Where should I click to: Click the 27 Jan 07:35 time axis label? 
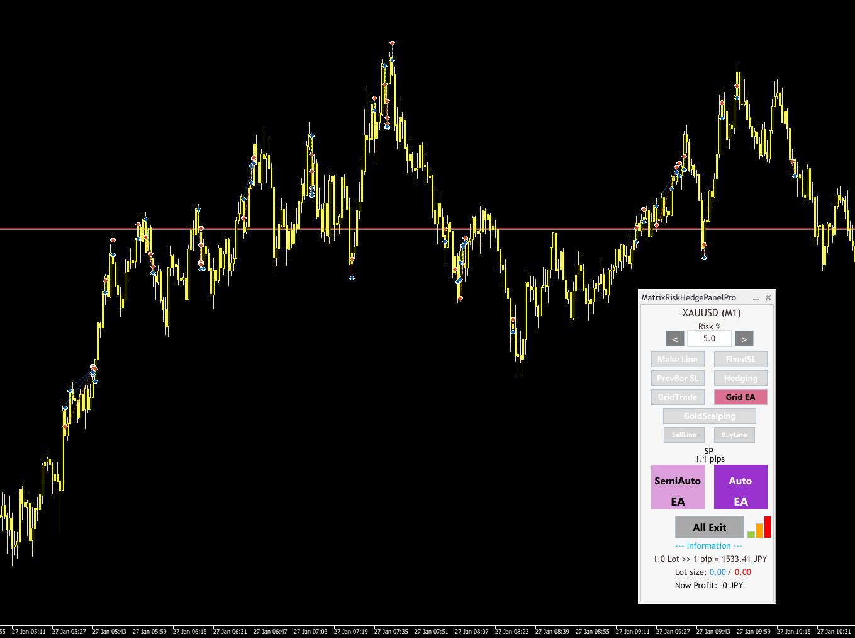tap(391, 632)
